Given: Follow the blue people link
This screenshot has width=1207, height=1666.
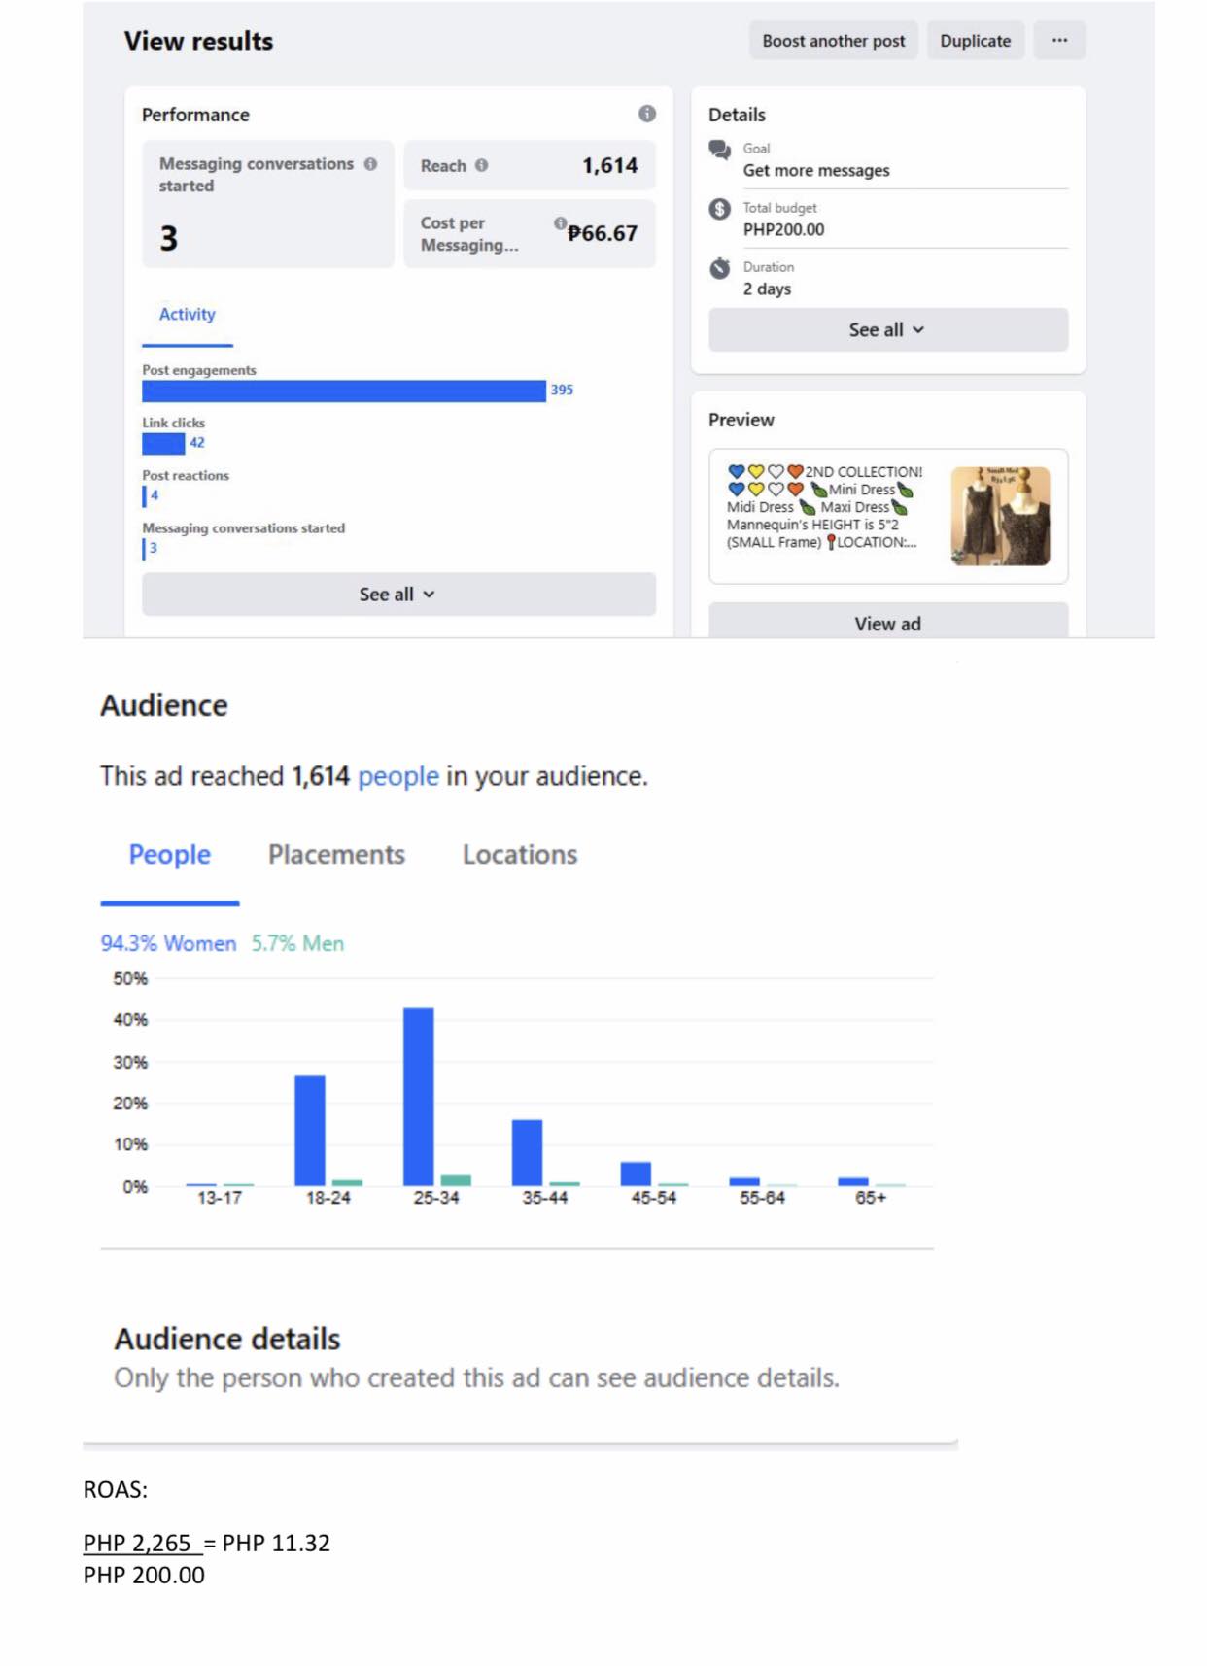Looking at the screenshot, I should coord(398,776).
